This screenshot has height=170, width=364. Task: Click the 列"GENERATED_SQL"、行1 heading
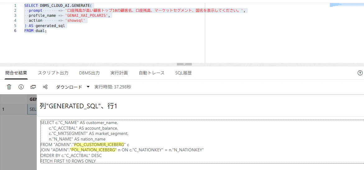point(78,106)
